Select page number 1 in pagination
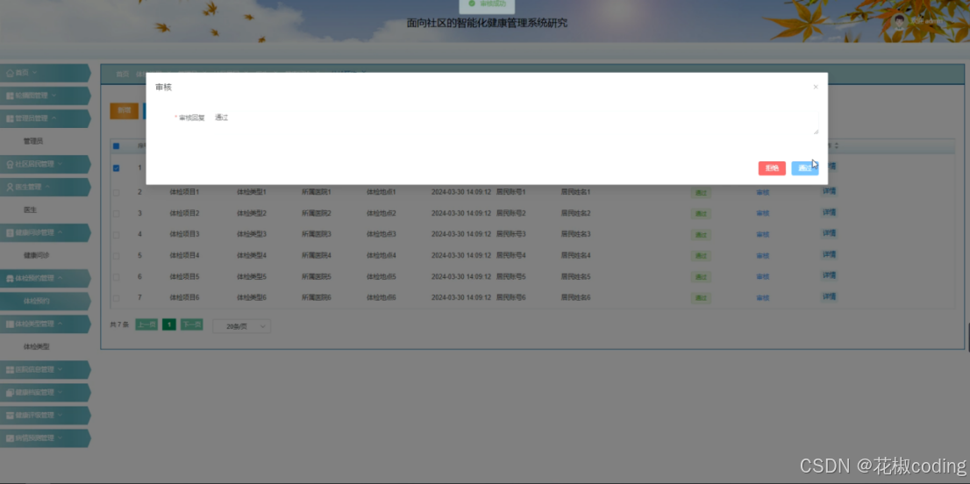This screenshot has width=970, height=484. 169,324
